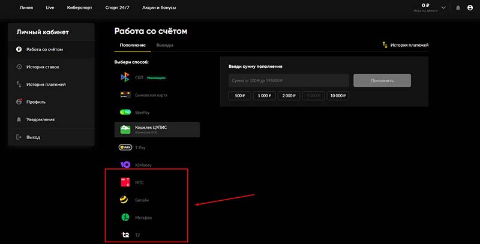This screenshot has width=480, height=244.
Task: Open sidebar История платежей entry
Action: (x=51, y=85)
